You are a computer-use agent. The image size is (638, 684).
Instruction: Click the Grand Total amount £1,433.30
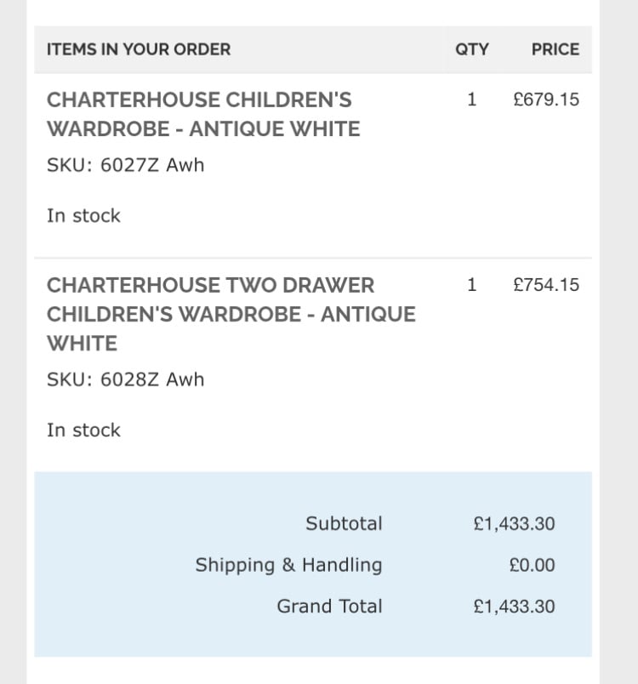514,607
